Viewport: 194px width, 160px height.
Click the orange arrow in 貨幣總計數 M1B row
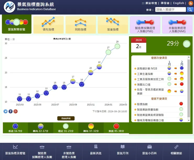(x=176, y=68)
